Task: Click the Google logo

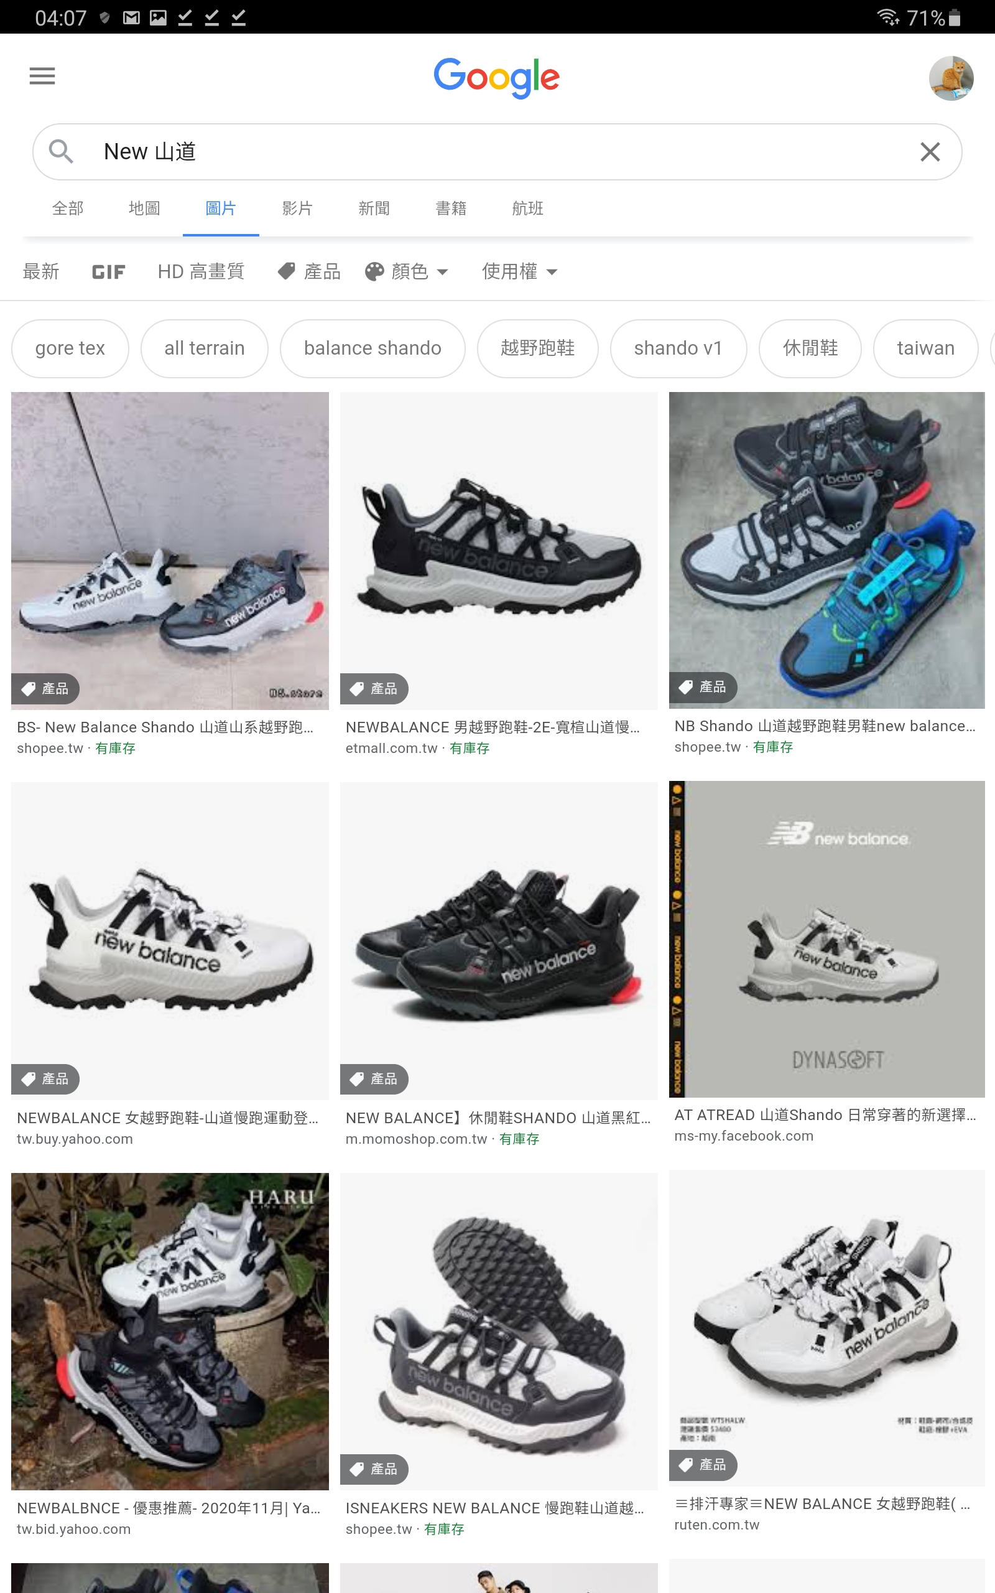Action: 497,78
